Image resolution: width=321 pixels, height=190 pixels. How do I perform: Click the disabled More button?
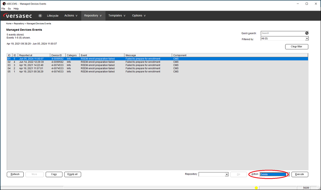(x=34, y=174)
